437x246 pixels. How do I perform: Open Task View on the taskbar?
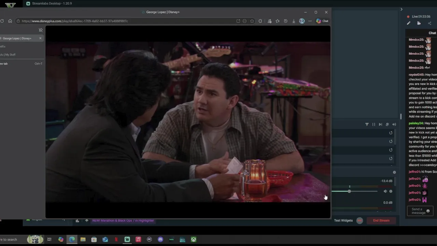tap(50, 240)
